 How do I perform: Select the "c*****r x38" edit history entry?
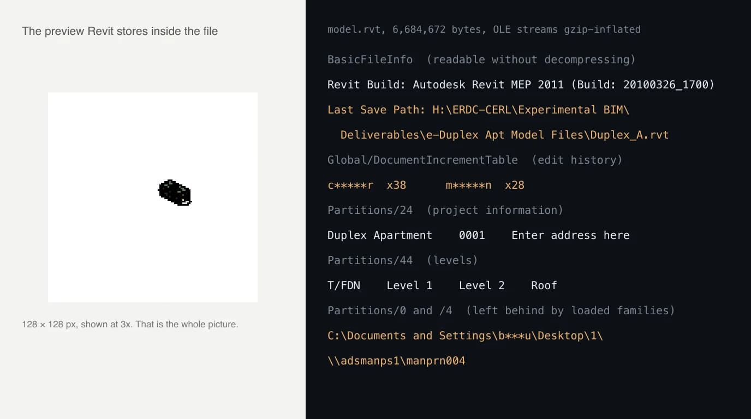click(367, 185)
